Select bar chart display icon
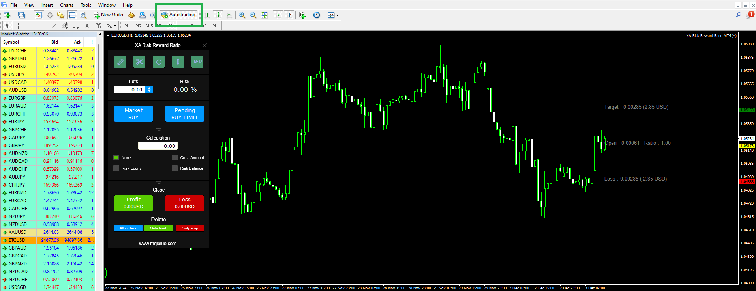The image size is (756, 291). (207, 15)
